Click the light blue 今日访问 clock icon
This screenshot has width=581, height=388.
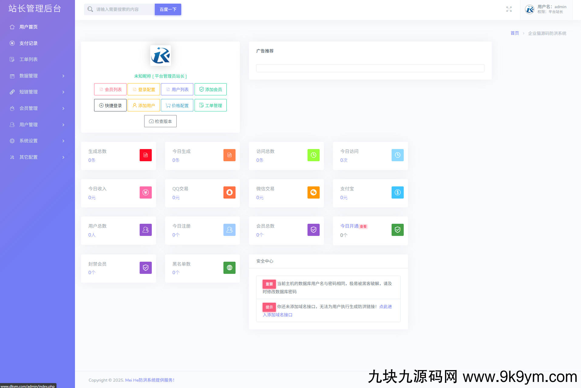click(398, 155)
